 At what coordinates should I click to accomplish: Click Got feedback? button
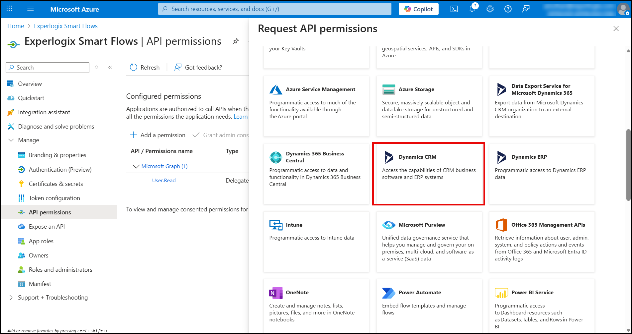(x=198, y=68)
